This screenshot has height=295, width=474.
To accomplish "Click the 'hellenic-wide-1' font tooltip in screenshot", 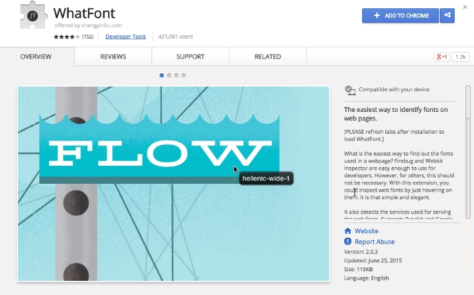I will tap(266, 179).
